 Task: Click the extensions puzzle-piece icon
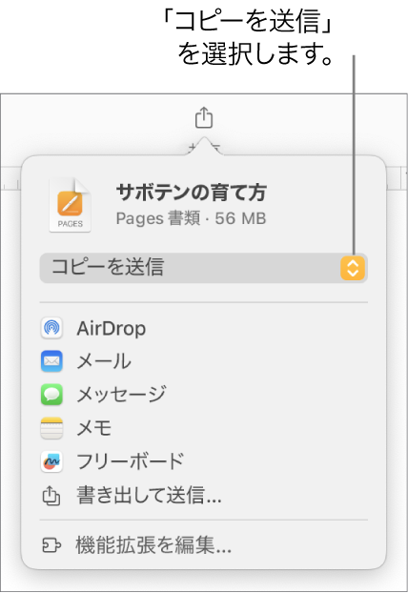point(51,545)
